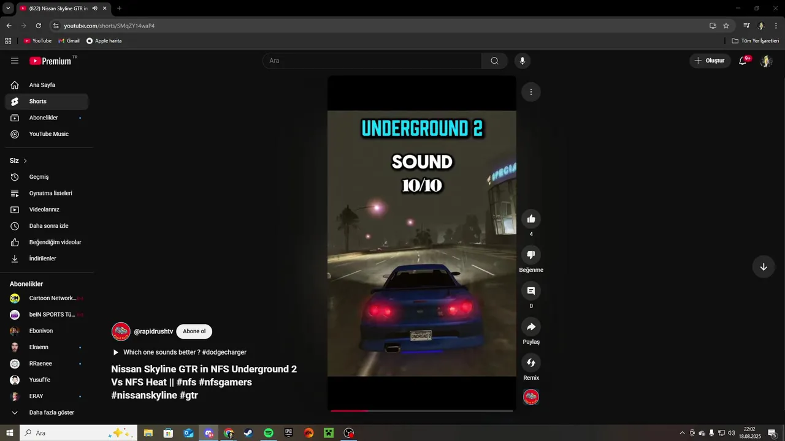The image size is (785, 441).
Task: Click the @rapidrushtv channel name
Action: [x=153, y=331]
